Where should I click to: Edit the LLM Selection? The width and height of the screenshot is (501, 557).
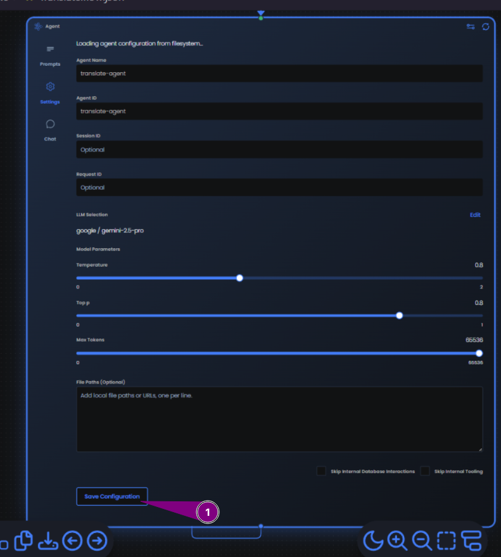(475, 215)
